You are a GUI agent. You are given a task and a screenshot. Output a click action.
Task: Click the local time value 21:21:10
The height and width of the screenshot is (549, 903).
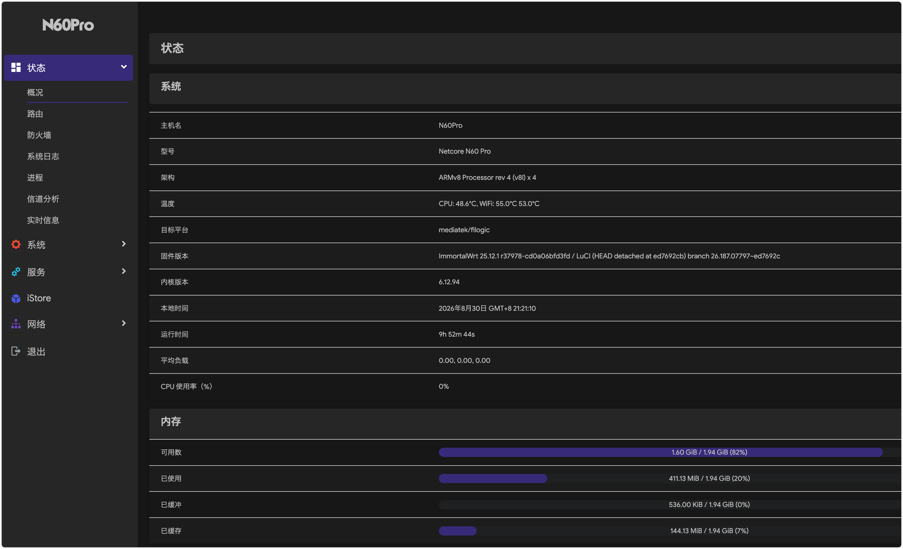487,308
